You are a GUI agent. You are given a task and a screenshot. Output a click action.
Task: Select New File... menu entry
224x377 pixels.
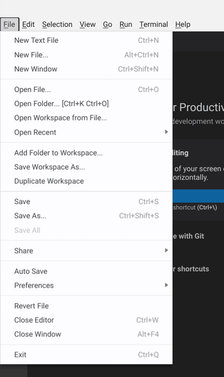[87, 55]
